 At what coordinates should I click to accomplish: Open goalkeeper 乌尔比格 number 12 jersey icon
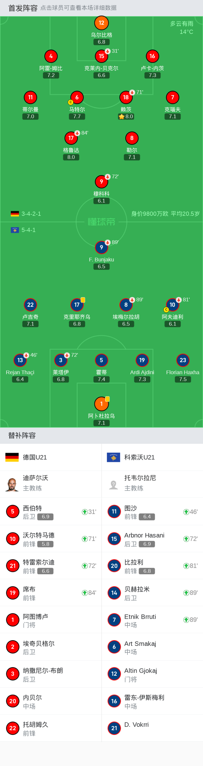click(101, 23)
